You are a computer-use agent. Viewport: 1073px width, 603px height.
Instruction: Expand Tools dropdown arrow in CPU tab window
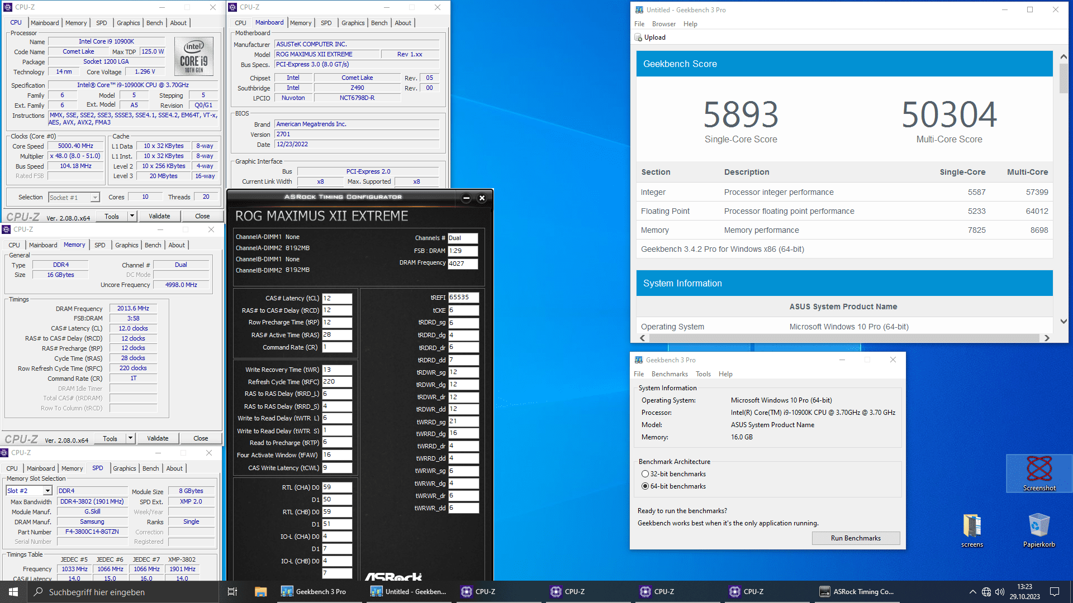click(x=132, y=216)
